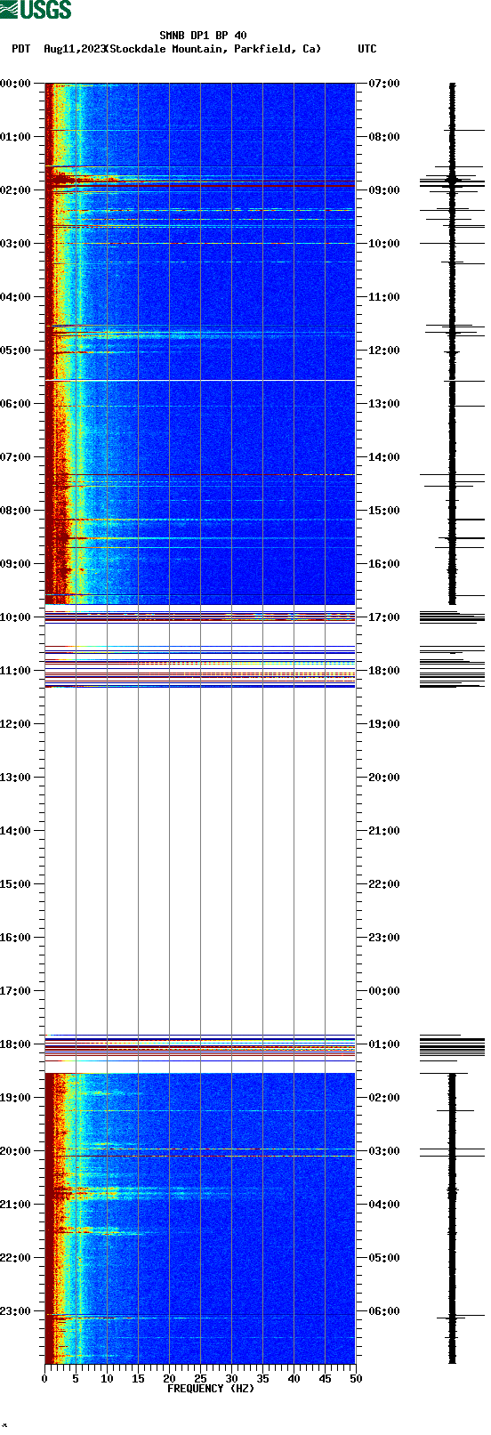Click the '05:00' label on the PDT axis
491x1435 pixels.
tap(15, 351)
